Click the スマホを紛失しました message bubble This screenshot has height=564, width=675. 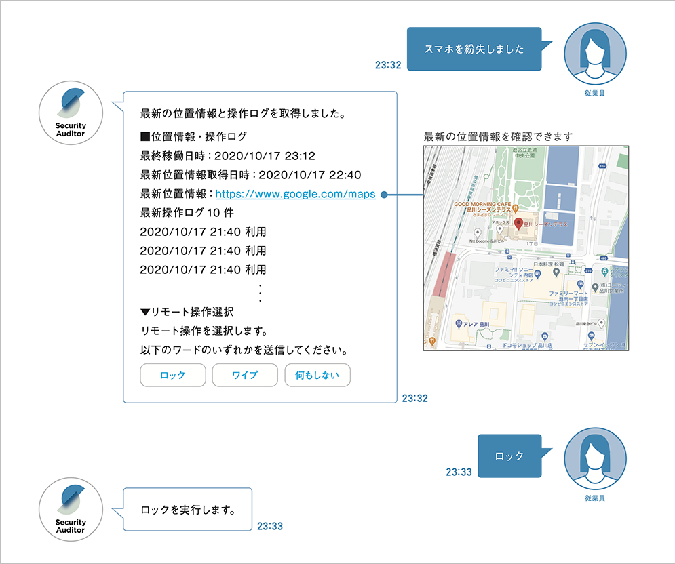tap(474, 49)
